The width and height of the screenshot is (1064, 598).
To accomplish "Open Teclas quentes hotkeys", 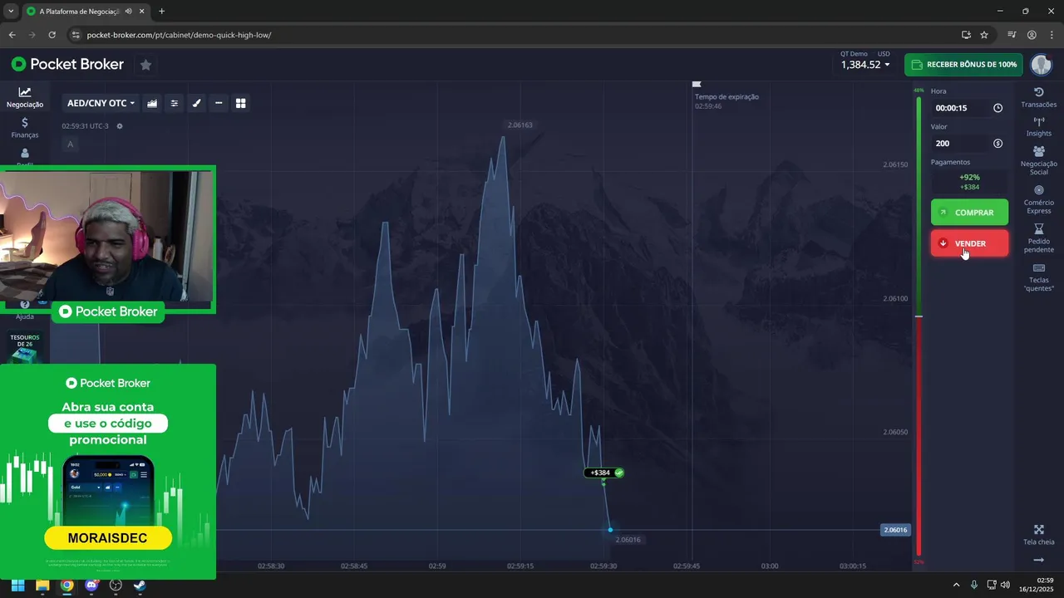I will [x=1039, y=277].
